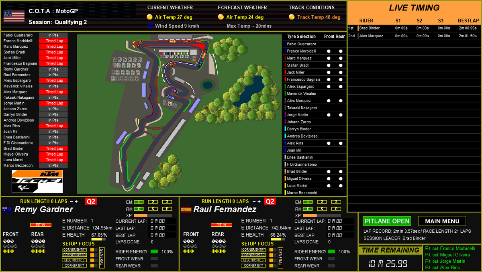Image resolution: width=482 pixels, height=272 pixels.
Task: Set Remy Gardner's rider mode RM to P
Action: coord(167,209)
